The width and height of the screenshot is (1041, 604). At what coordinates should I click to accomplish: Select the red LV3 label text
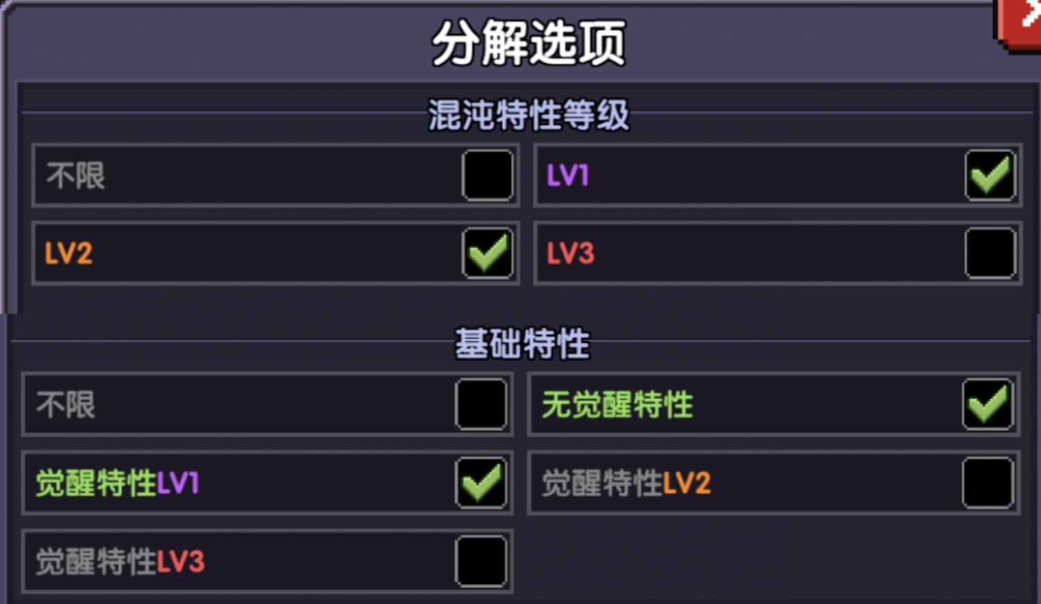[570, 253]
